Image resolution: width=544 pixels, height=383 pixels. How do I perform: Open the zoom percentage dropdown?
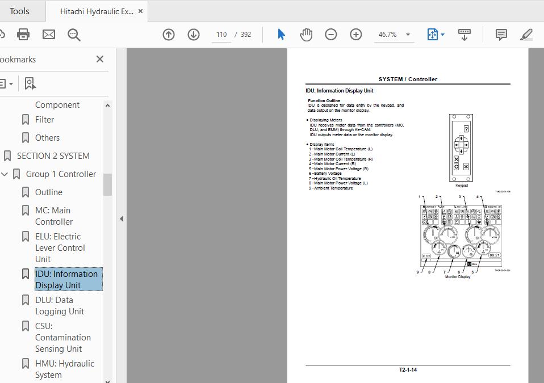tap(407, 34)
